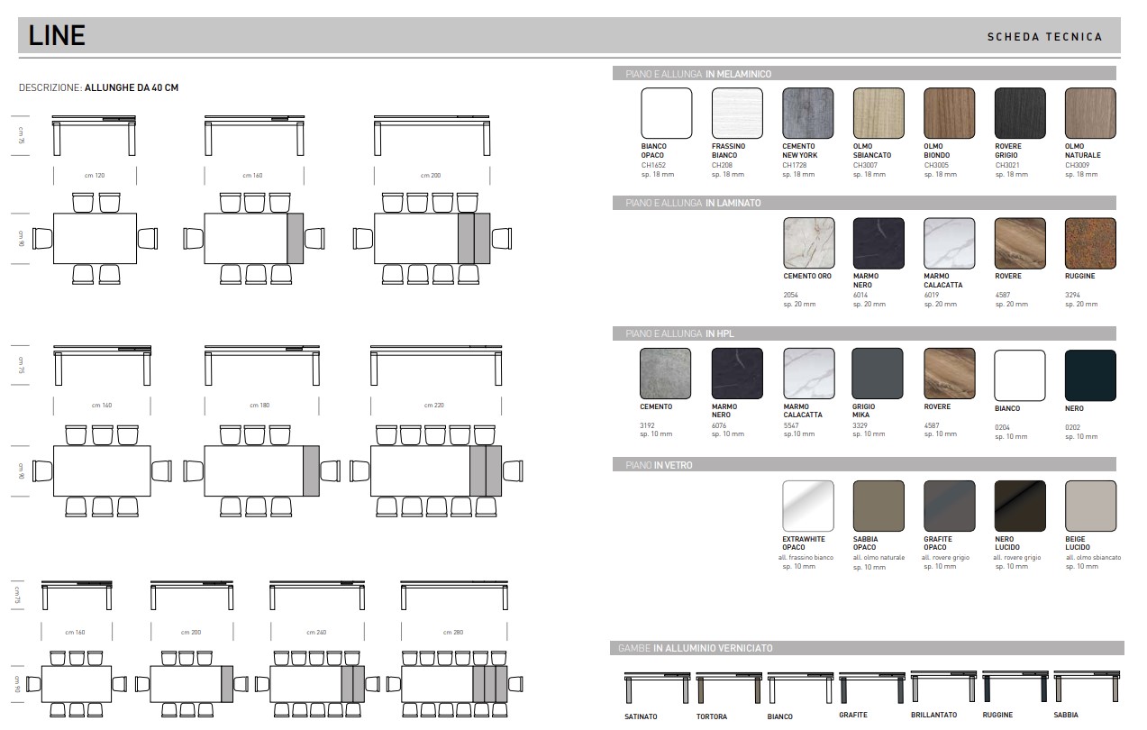
Task: Select the Rovere Grigio swatch
Action: click(1020, 113)
